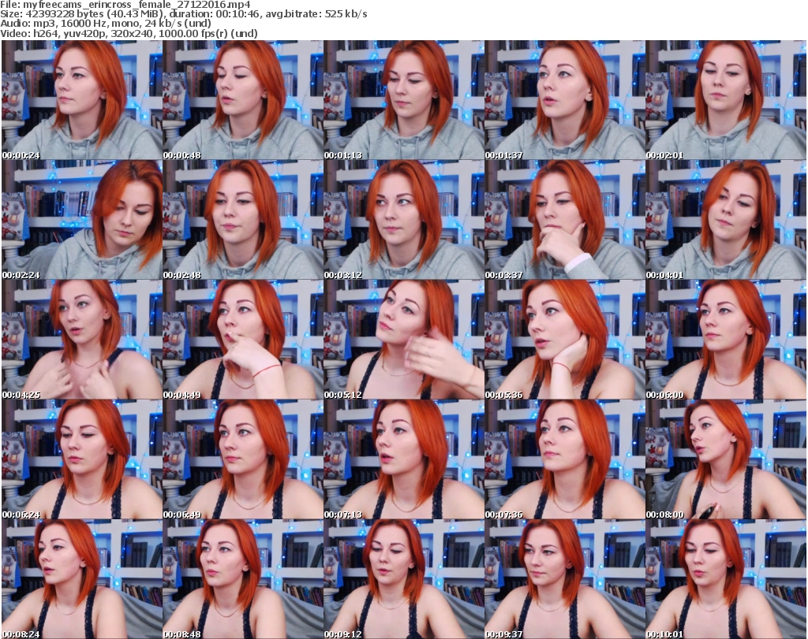Select the thumbnail frame stamped 00:09:37

pyautogui.click(x=565, y=579)
